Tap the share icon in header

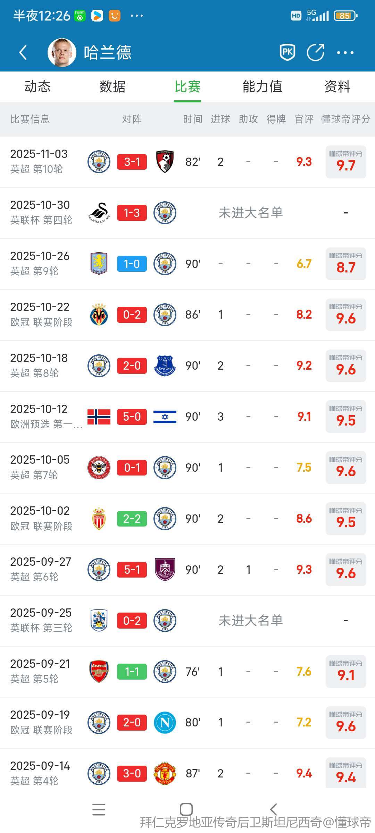(315, 52)
